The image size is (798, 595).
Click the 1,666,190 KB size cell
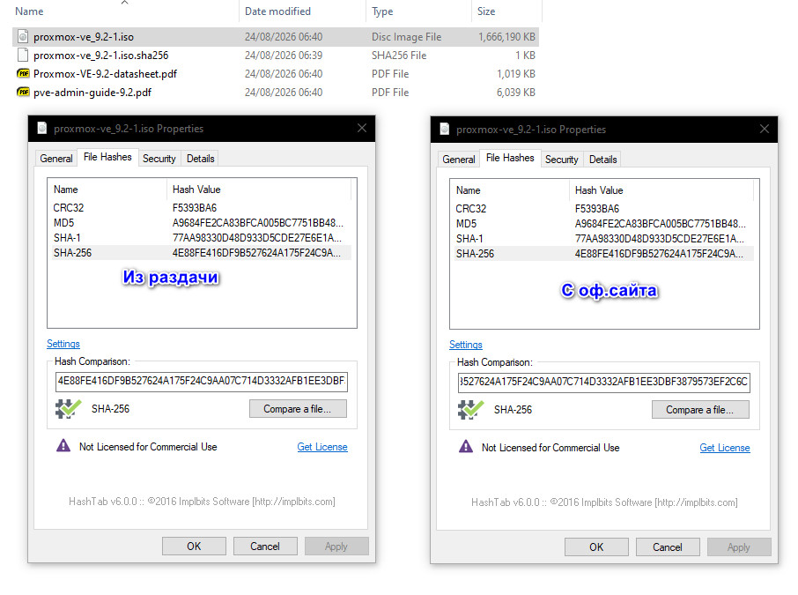pos(506,37)
